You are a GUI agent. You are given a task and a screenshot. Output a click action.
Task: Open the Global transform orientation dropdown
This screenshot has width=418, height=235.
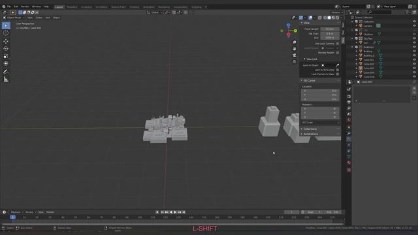155,12
